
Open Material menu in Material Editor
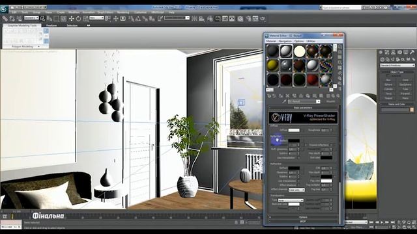271,42
